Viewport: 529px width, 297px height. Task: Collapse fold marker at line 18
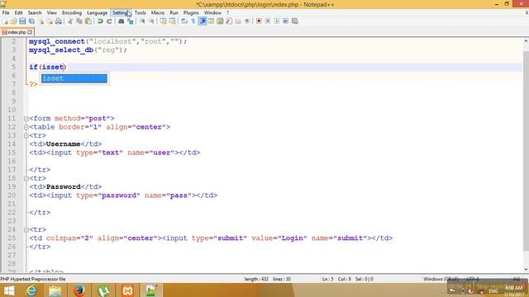click(x=26, y=178)
